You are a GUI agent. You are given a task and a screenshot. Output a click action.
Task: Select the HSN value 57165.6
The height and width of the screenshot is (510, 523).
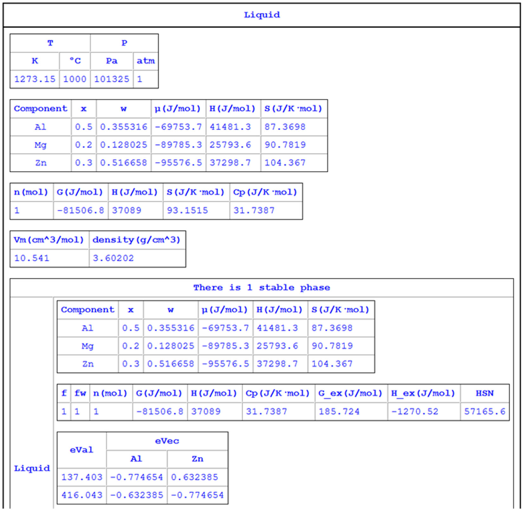485,411
